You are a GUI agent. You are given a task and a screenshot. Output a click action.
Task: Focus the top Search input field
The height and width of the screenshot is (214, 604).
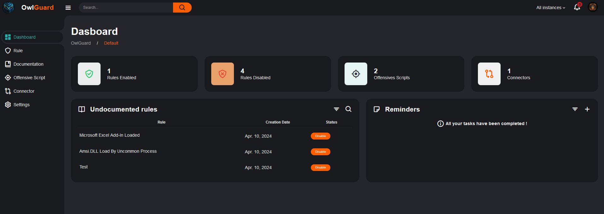pyautogui.click(x=126, y=8)
